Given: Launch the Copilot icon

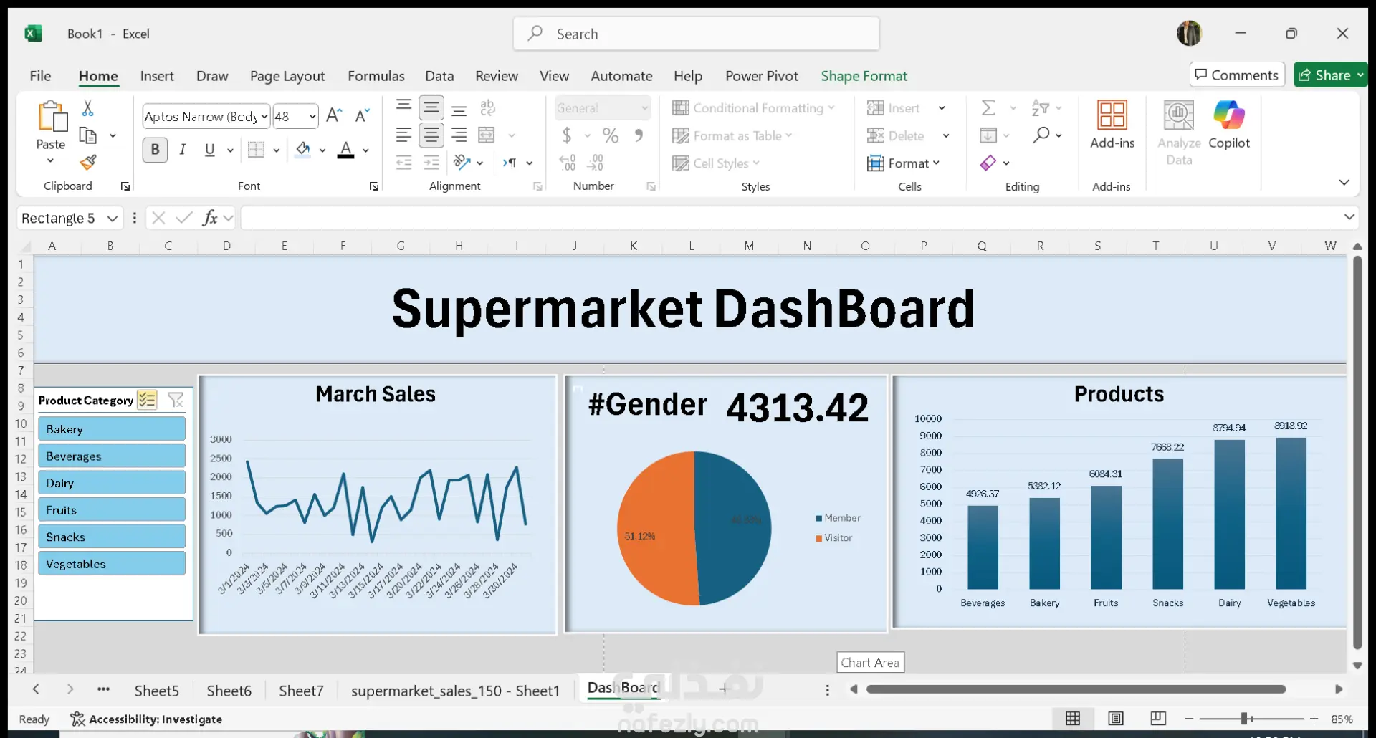Looking at the screenshot, I should [1229, 115].
